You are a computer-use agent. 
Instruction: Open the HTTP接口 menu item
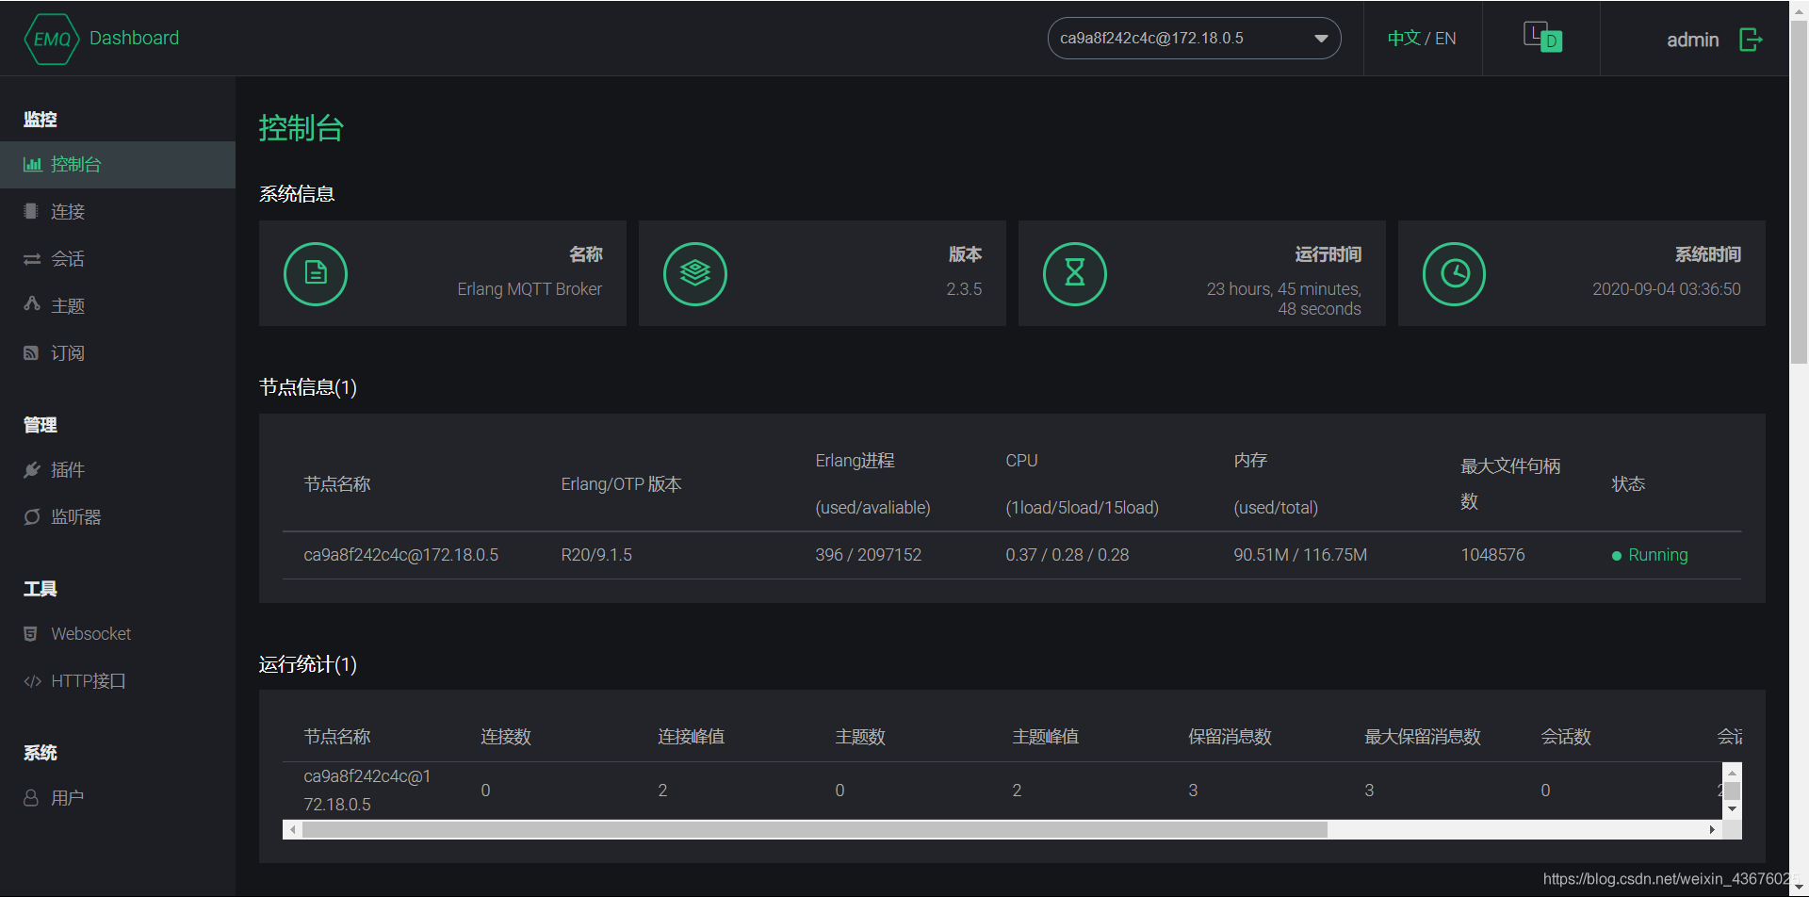tap(89, 680)
